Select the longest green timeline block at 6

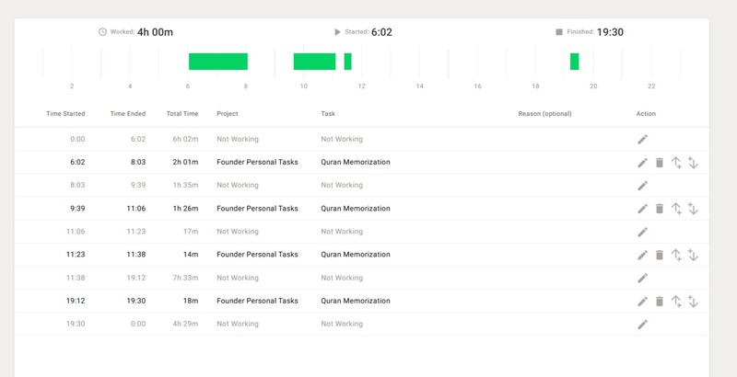coord(218,62)
